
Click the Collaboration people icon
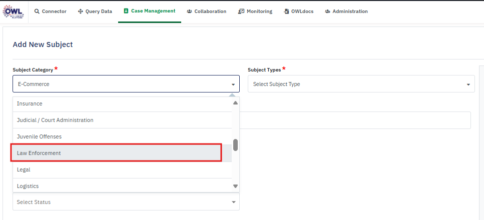coord(190,11)
